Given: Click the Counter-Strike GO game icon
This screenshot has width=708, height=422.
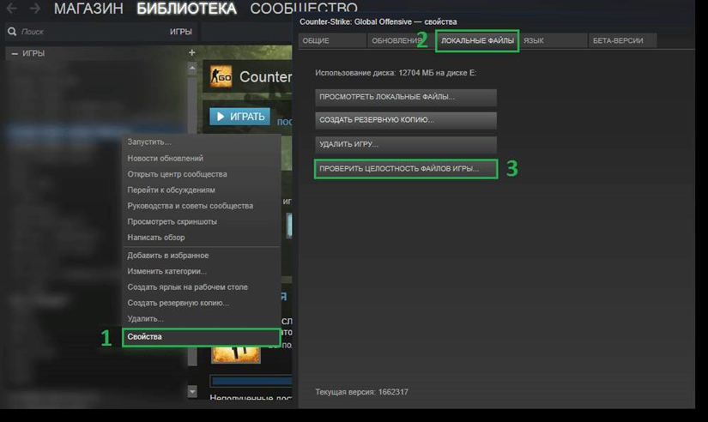Looking at the screenshot, I should tap(221, 76).
